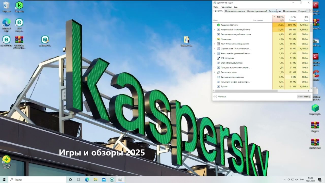This screenshot has height=183, width=325.
Task: Open ESET from the taskbar
Action: (x=112, y=180)
